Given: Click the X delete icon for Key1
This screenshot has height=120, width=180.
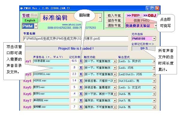Looking at the screenshot, I should (x=81, y=61).
